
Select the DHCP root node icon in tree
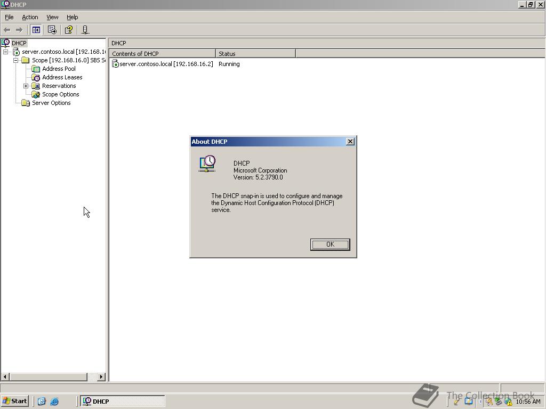pyautogui.click(x=5, y=43)
